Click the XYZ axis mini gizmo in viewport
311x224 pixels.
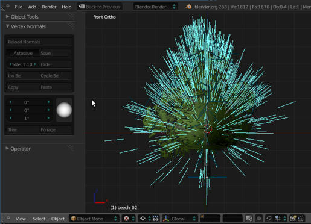(101, 196)
